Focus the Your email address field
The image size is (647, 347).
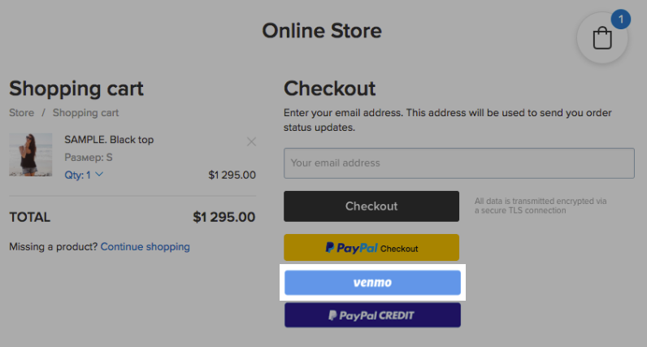pyautogui.click(x=459, y=163)
